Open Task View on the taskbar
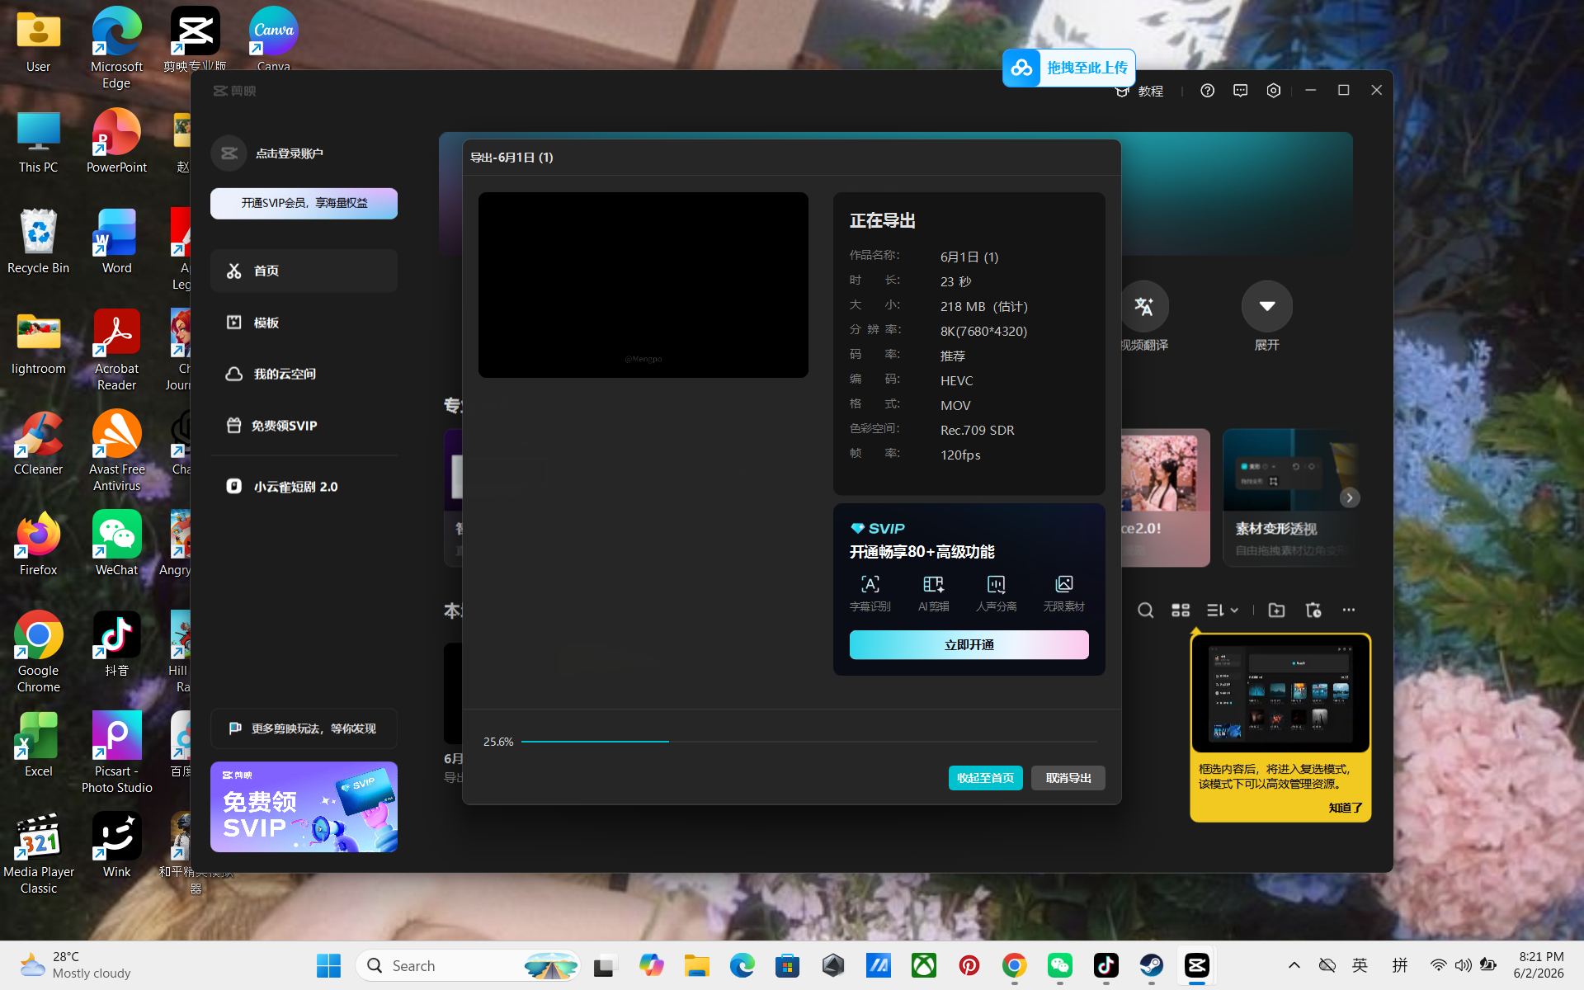The width and height of the screenshot is (1584, 990). pyautogui.click(x=606, y=965)
